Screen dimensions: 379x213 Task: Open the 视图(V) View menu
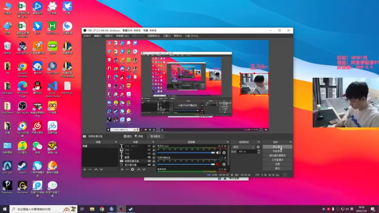coord(109,36)
